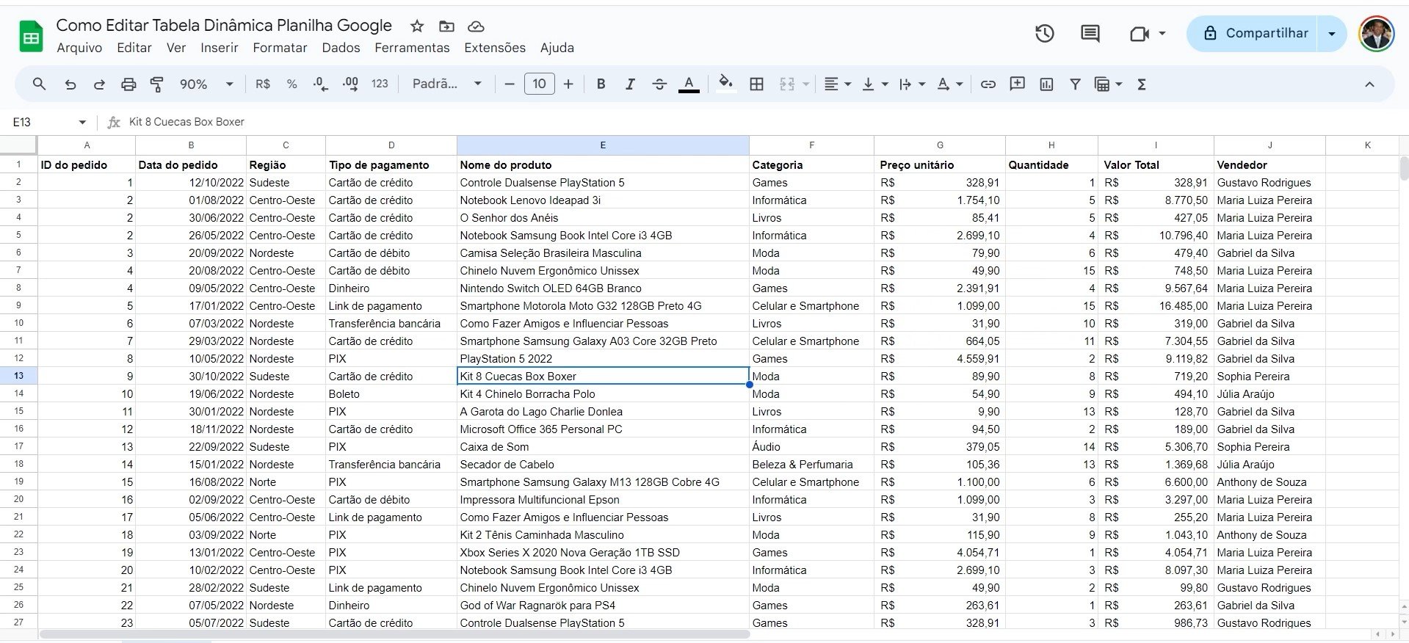Screen dimensions: 1409x643
Task: Open the fill color picker
Action: (x=725, y=83)
